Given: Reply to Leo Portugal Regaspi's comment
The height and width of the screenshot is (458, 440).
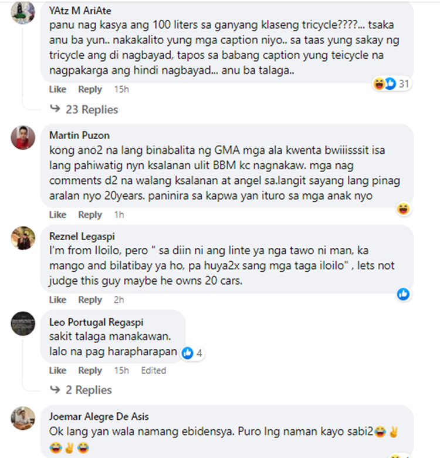Looking at the screenshot, I should (x=90, y=371).
